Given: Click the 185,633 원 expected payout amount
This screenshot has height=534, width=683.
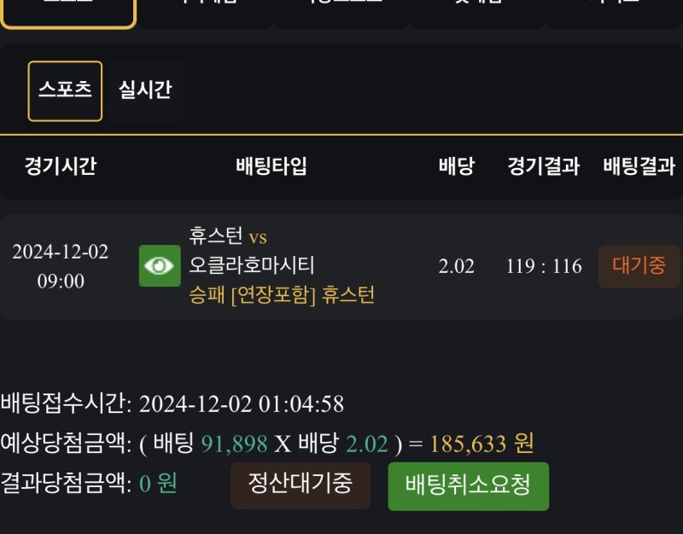Looking at the screenshot, I should tap(482, 444).
